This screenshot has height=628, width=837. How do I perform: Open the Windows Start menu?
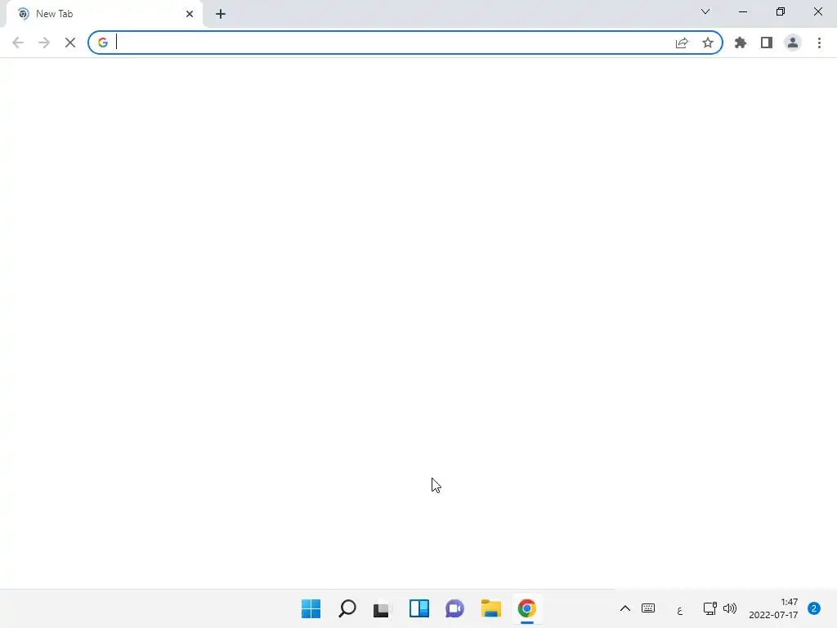[x=311, y=608]
